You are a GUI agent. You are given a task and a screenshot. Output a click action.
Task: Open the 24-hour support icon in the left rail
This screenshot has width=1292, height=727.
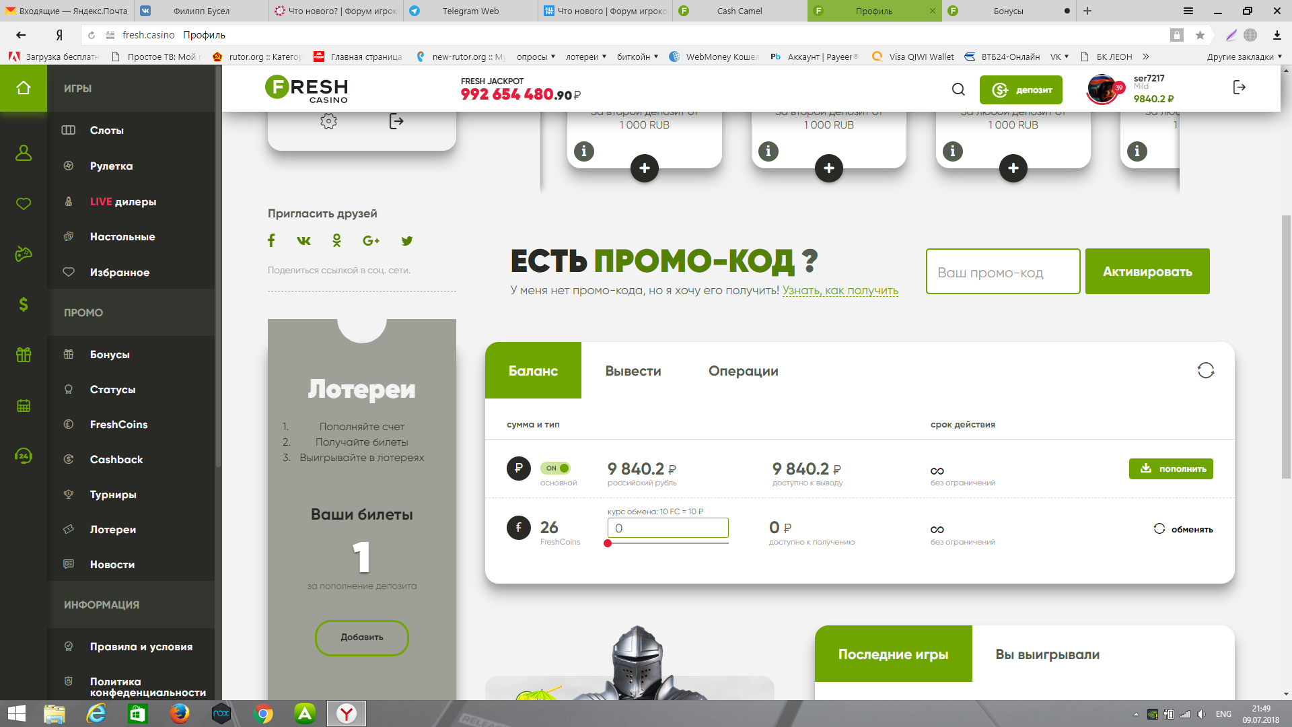coord(24,456)
